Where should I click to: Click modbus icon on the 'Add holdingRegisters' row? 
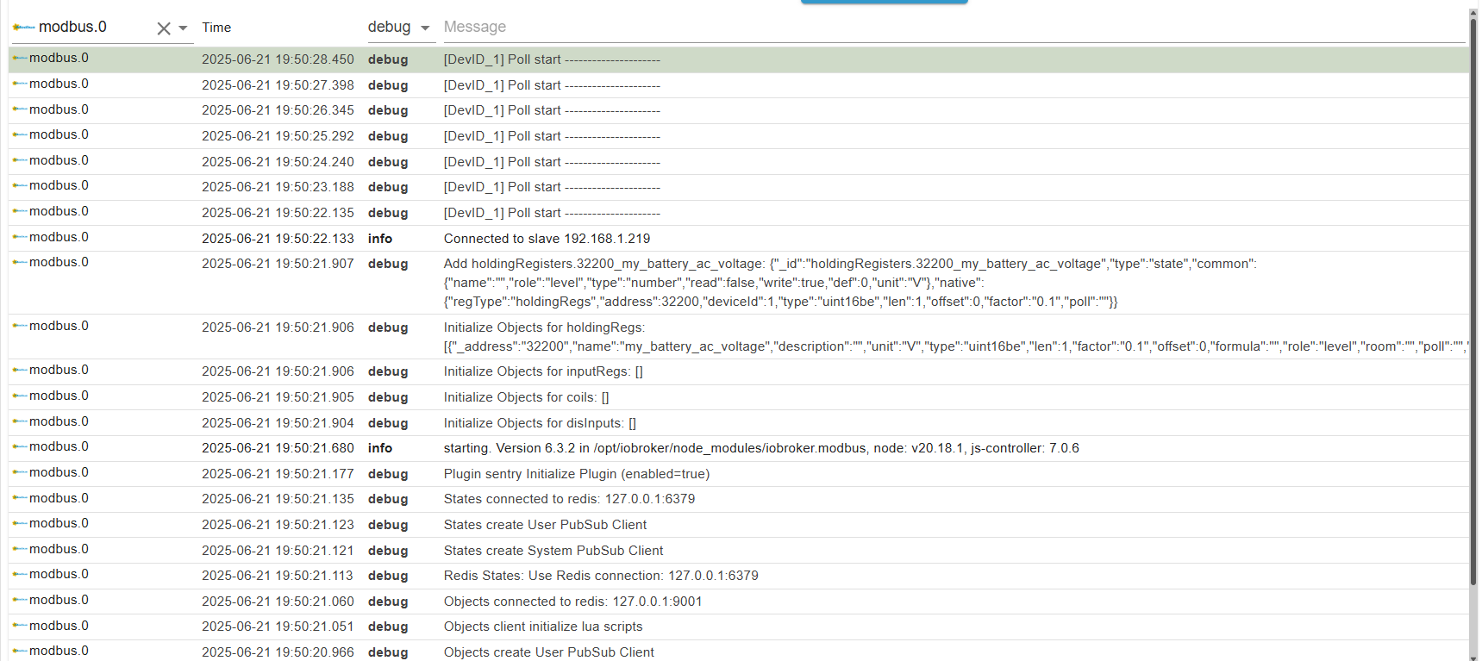pyautogui.click(x=19, y=263)
